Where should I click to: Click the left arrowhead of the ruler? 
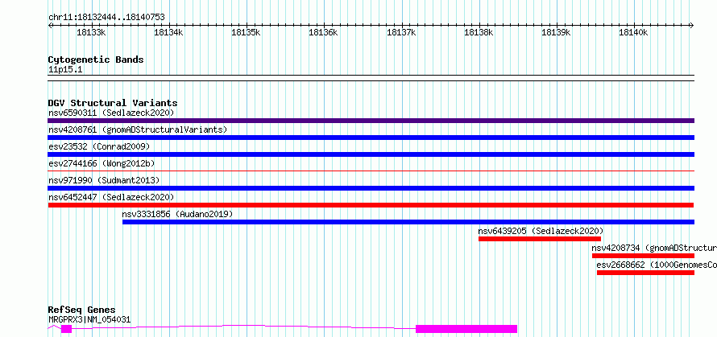[x=50, y=25]
